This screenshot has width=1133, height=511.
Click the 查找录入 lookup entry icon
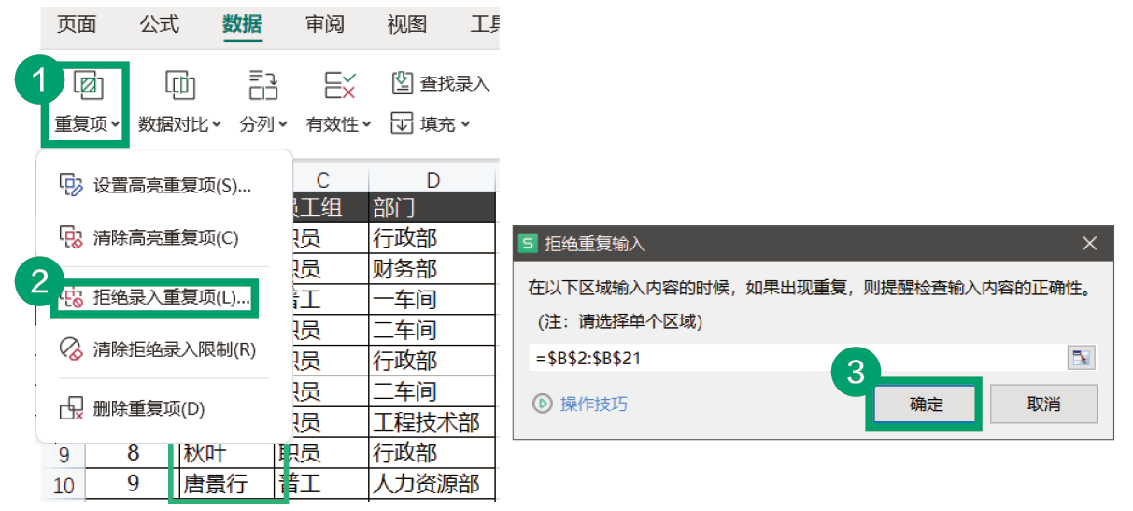403,83
